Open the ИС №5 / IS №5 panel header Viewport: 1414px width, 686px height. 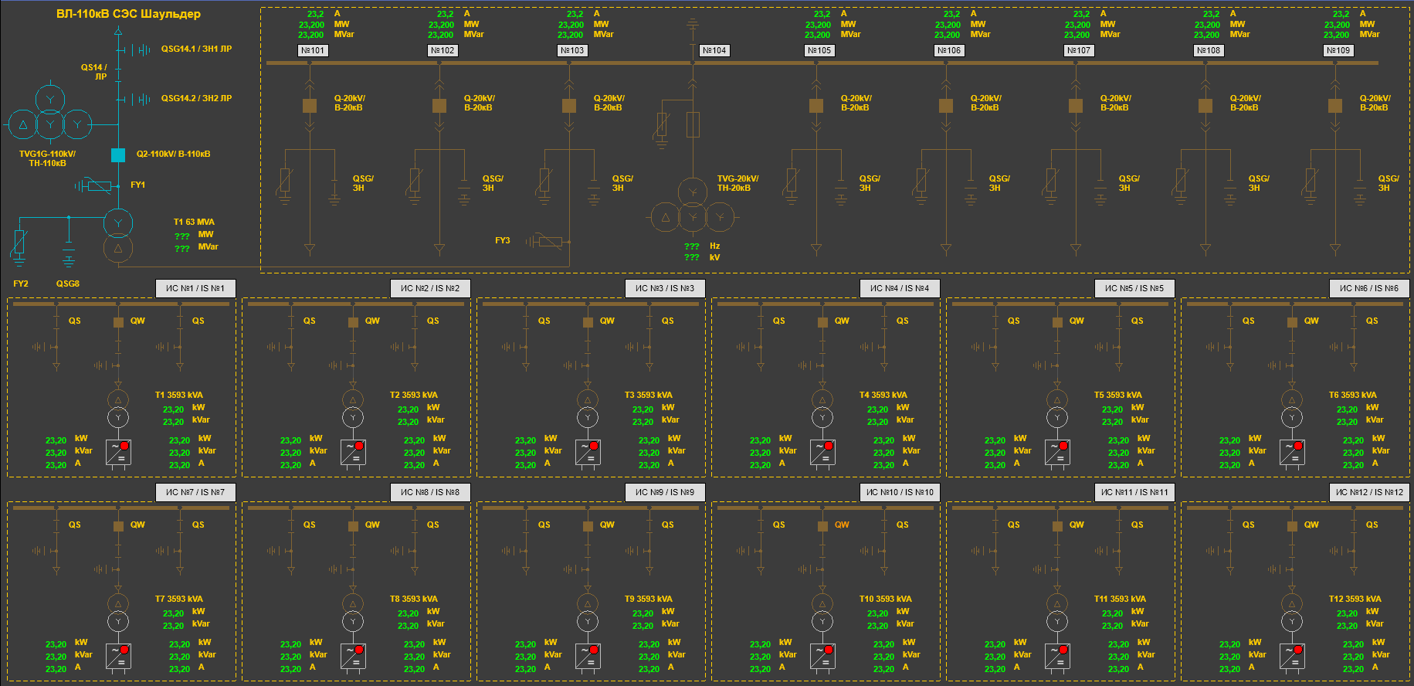[1134, 288]
